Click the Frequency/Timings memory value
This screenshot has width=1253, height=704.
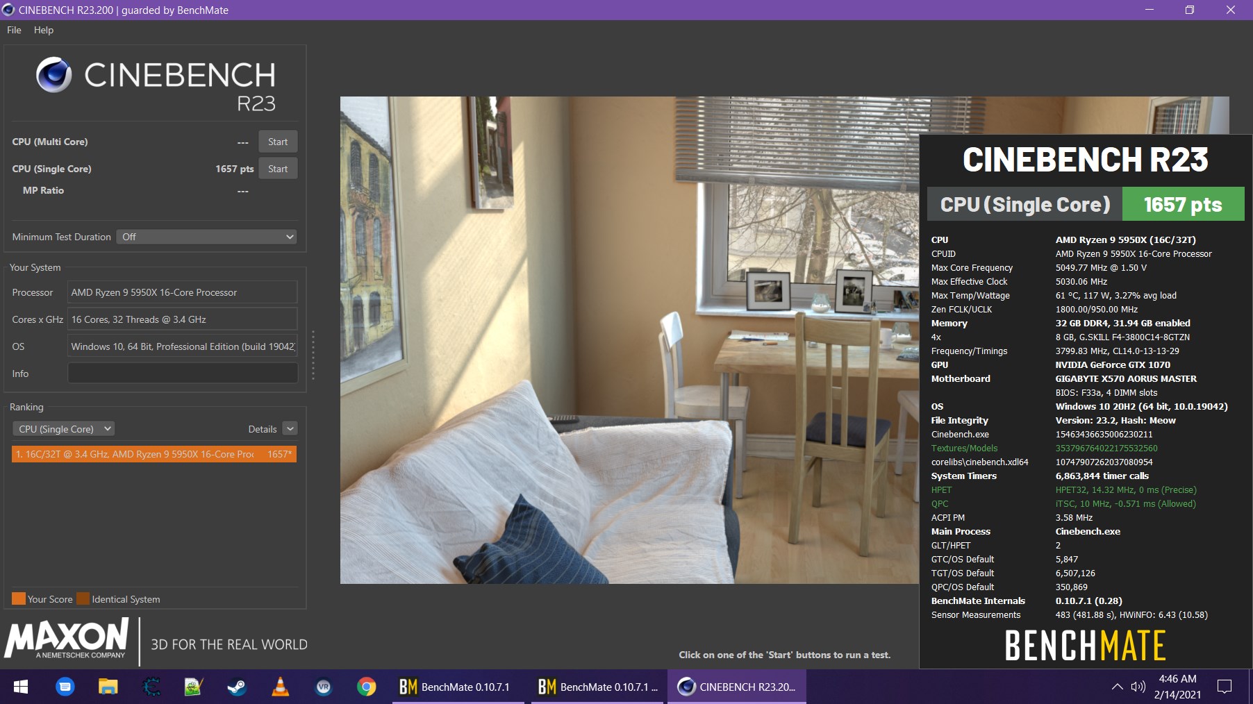point(1117,351)
